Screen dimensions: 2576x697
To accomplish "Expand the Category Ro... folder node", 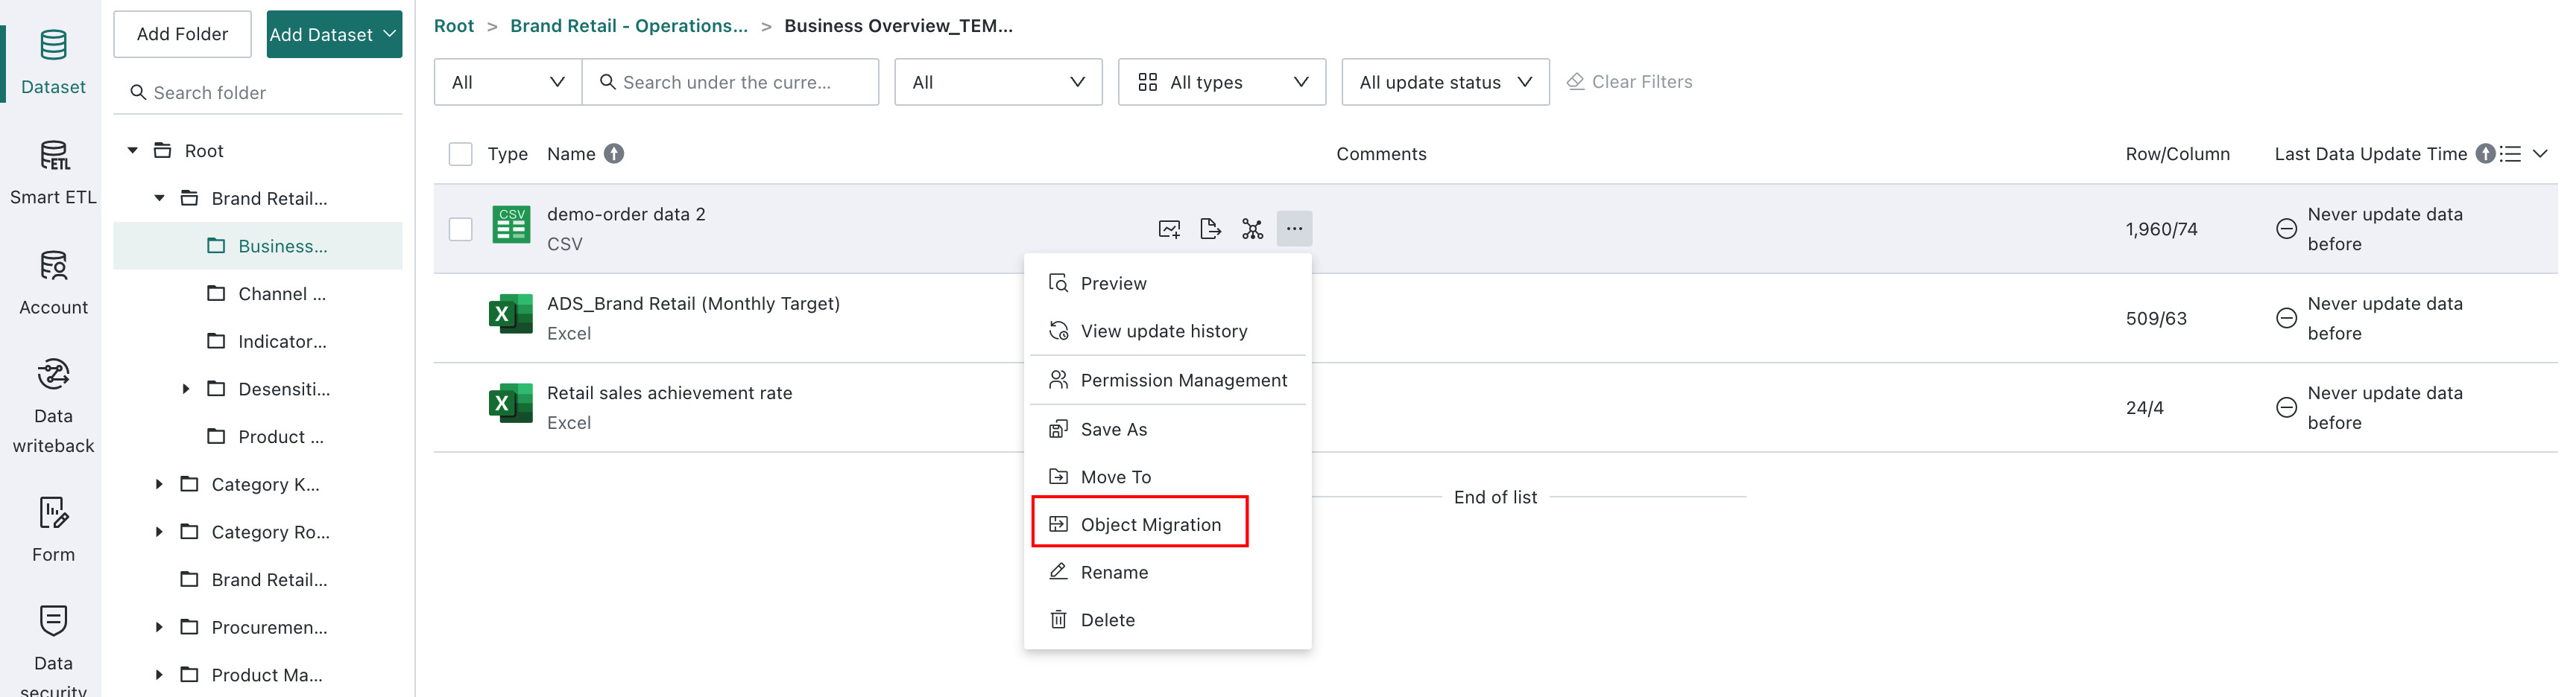I will 159,532.
